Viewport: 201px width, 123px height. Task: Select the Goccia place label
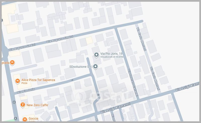pos(34,119)
